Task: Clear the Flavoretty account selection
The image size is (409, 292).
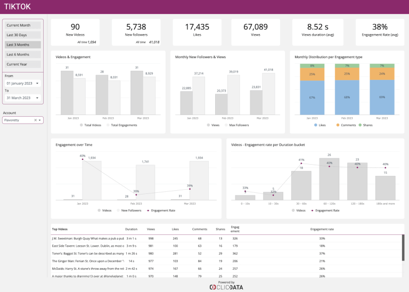Action: [36, 120]
